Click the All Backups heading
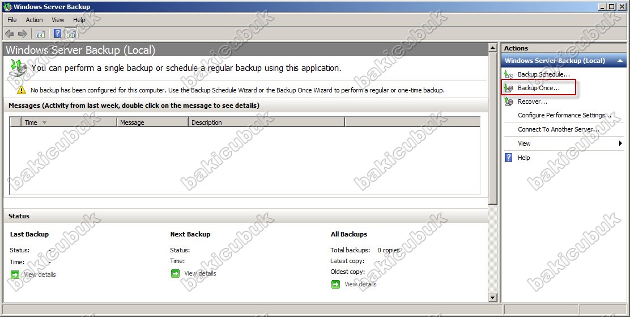The image size is (630, 317). [x=349, y=234]
